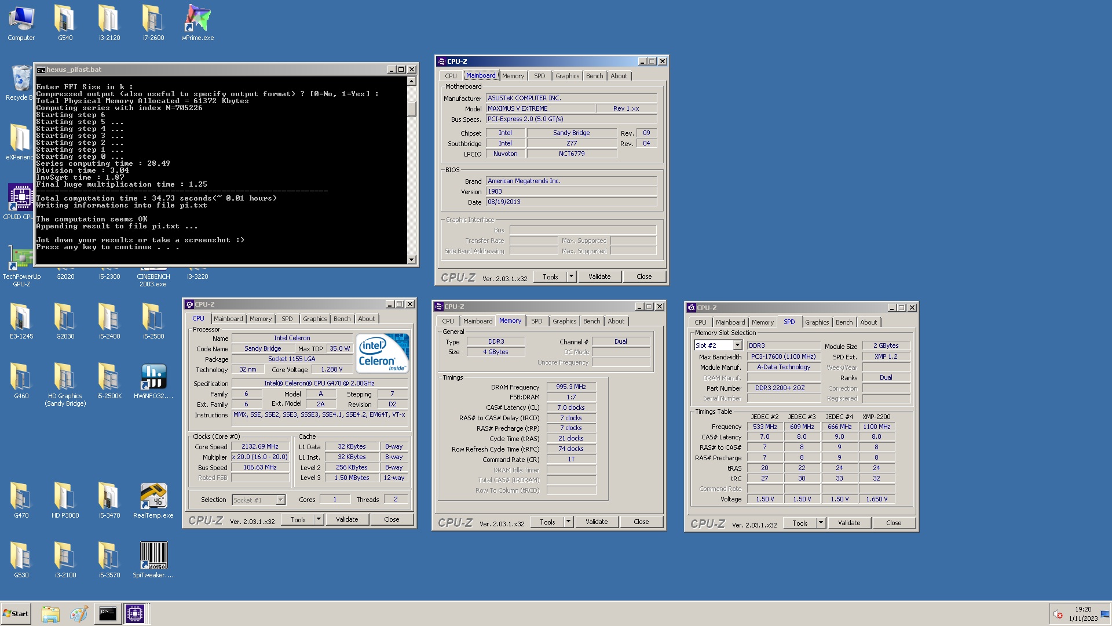
Task: Switch to command prompt taskbar button
Action: [x=107, y=614]
